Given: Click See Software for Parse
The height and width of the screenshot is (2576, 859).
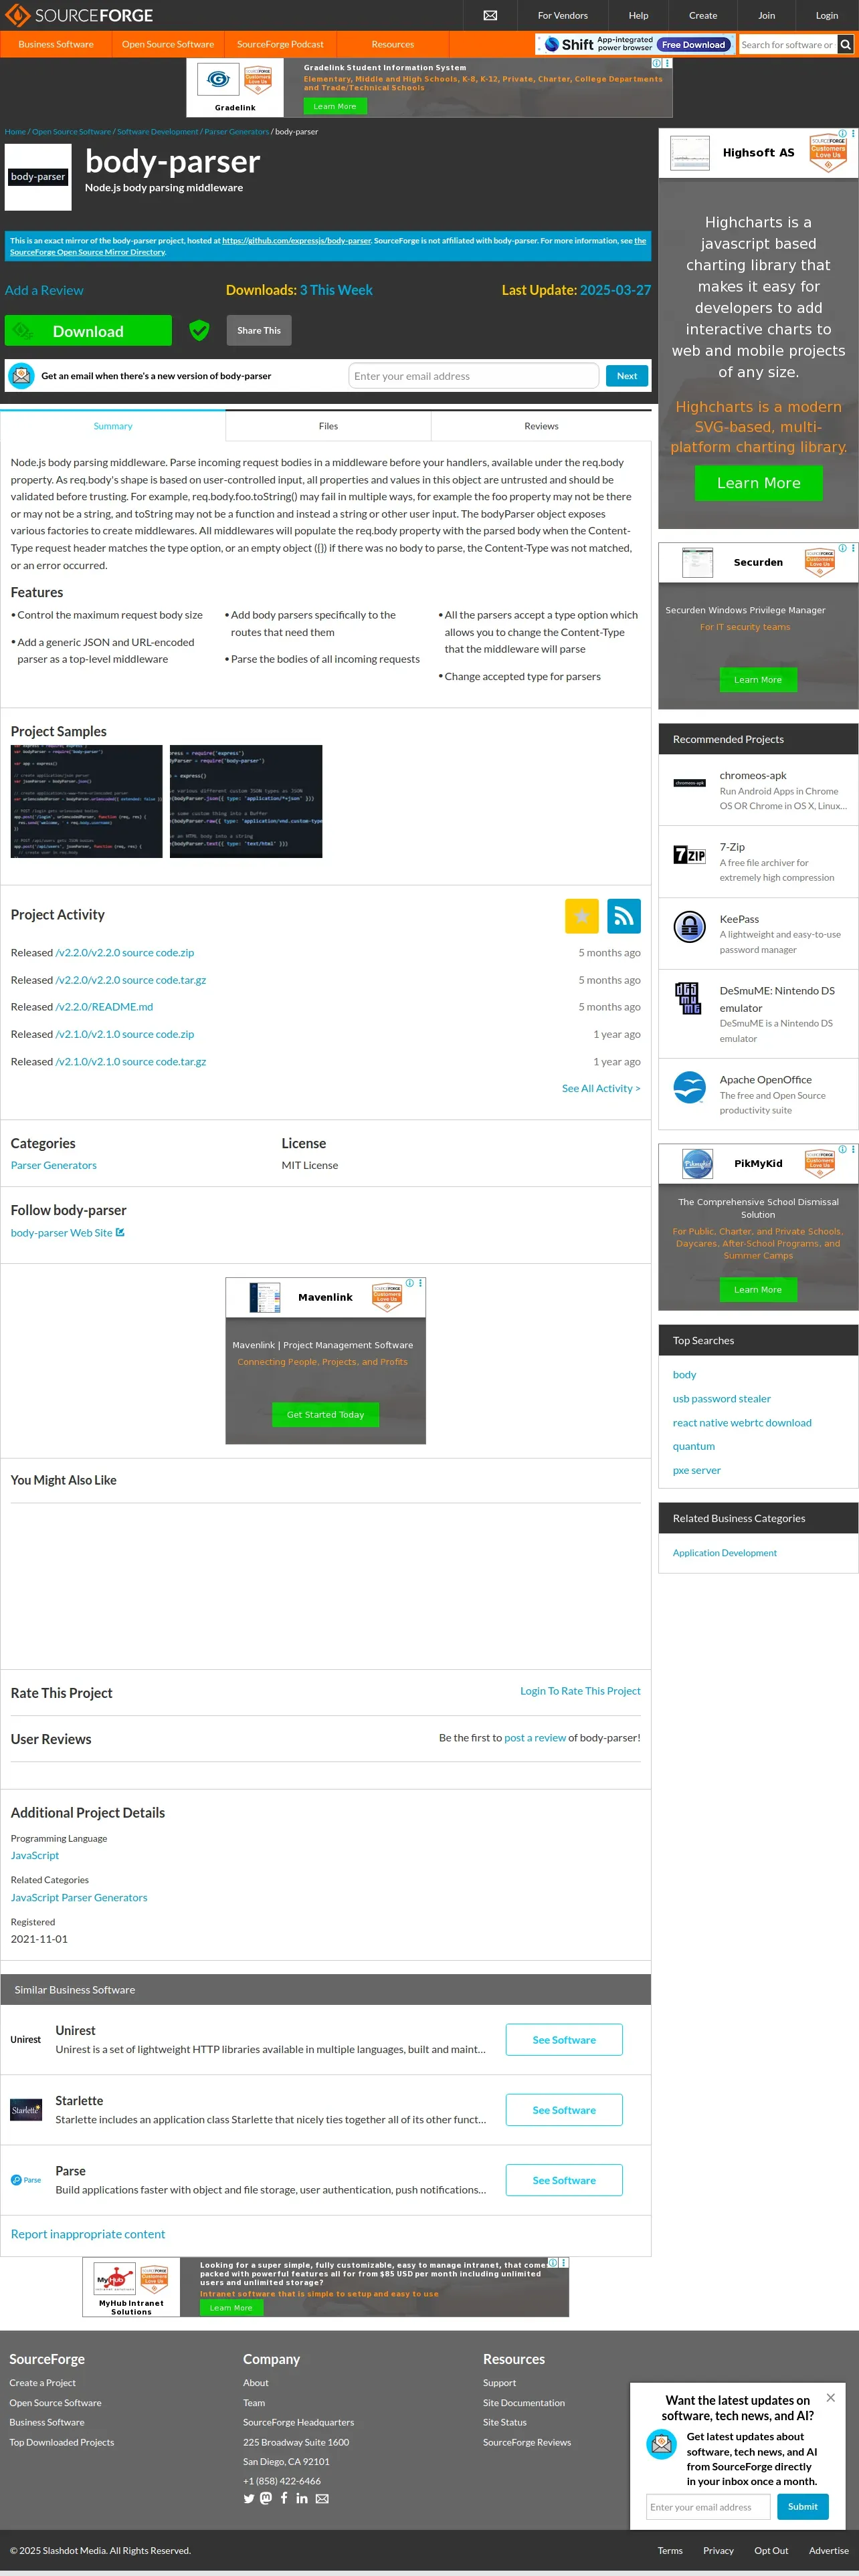Looking at the screenshot, I should [564, 2180].
